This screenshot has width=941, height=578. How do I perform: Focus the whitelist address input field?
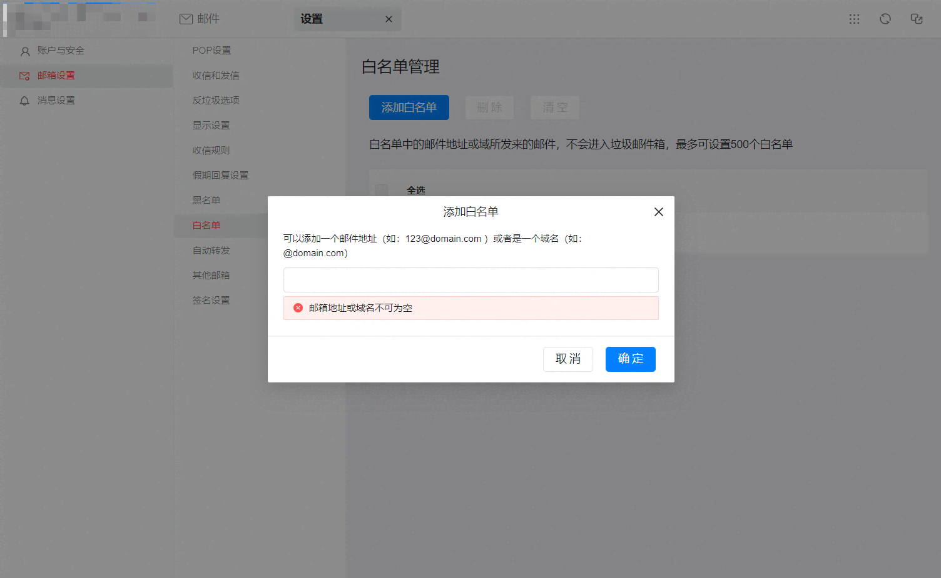coord(470,279)
